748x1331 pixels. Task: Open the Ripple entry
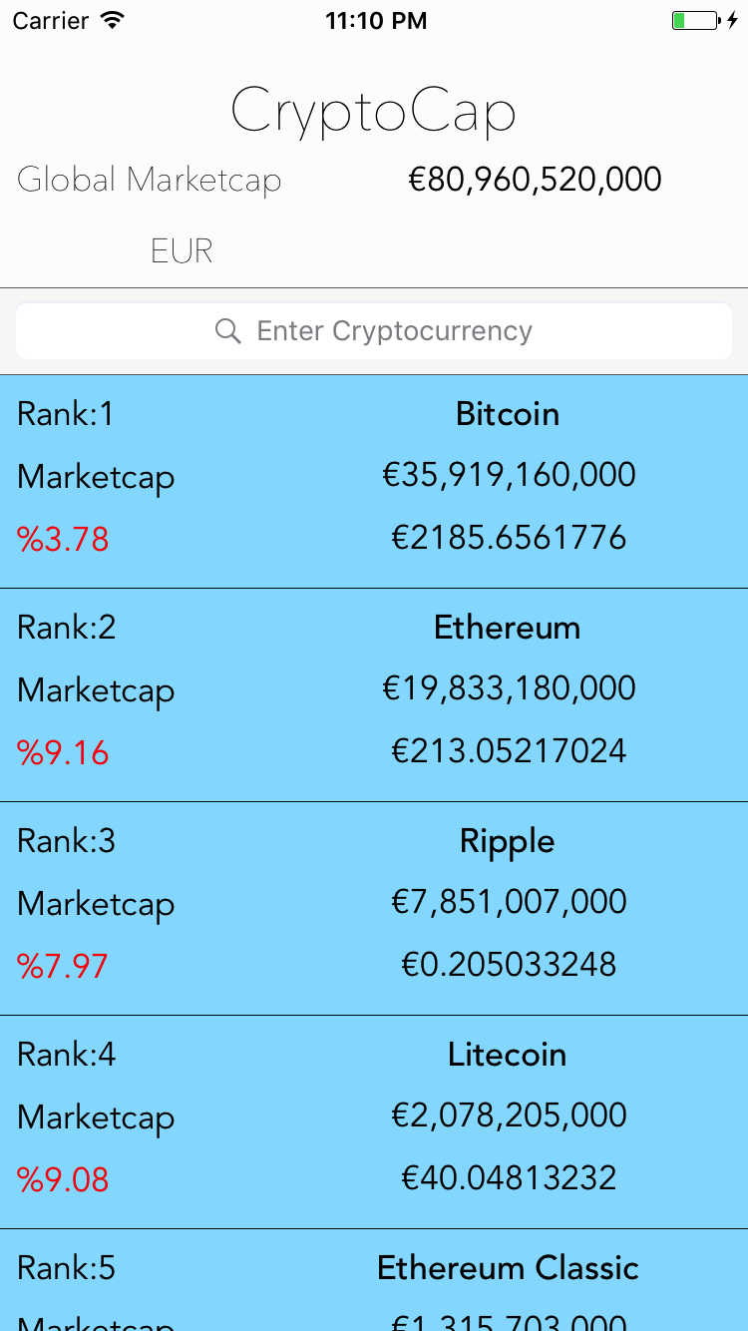[508, 841]
